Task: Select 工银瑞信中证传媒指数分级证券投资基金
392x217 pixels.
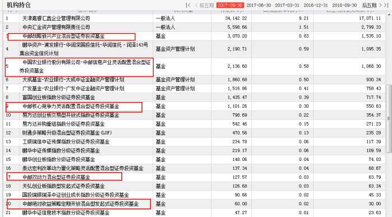Action: coord(66,142)
